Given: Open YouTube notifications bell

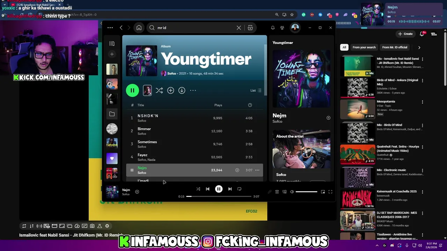Looking at the screenshot, I should coord(422,33).
